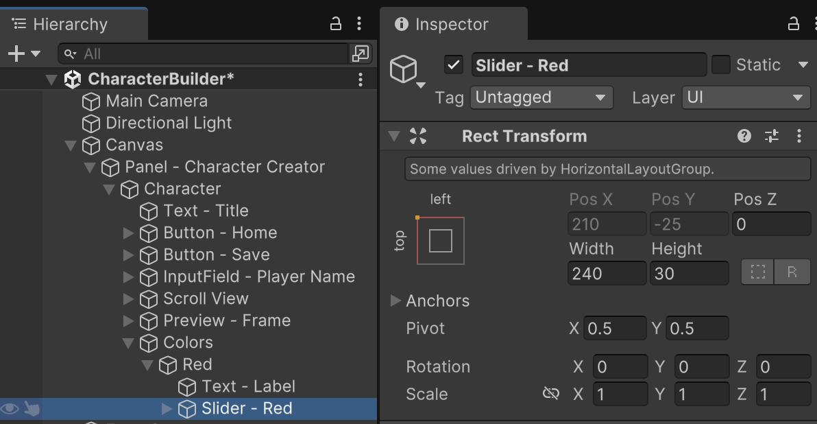Click the Inspector panel lock icon
Image resolution: width=817 pixels, height=424 pixels.
[x=794, y=24]
